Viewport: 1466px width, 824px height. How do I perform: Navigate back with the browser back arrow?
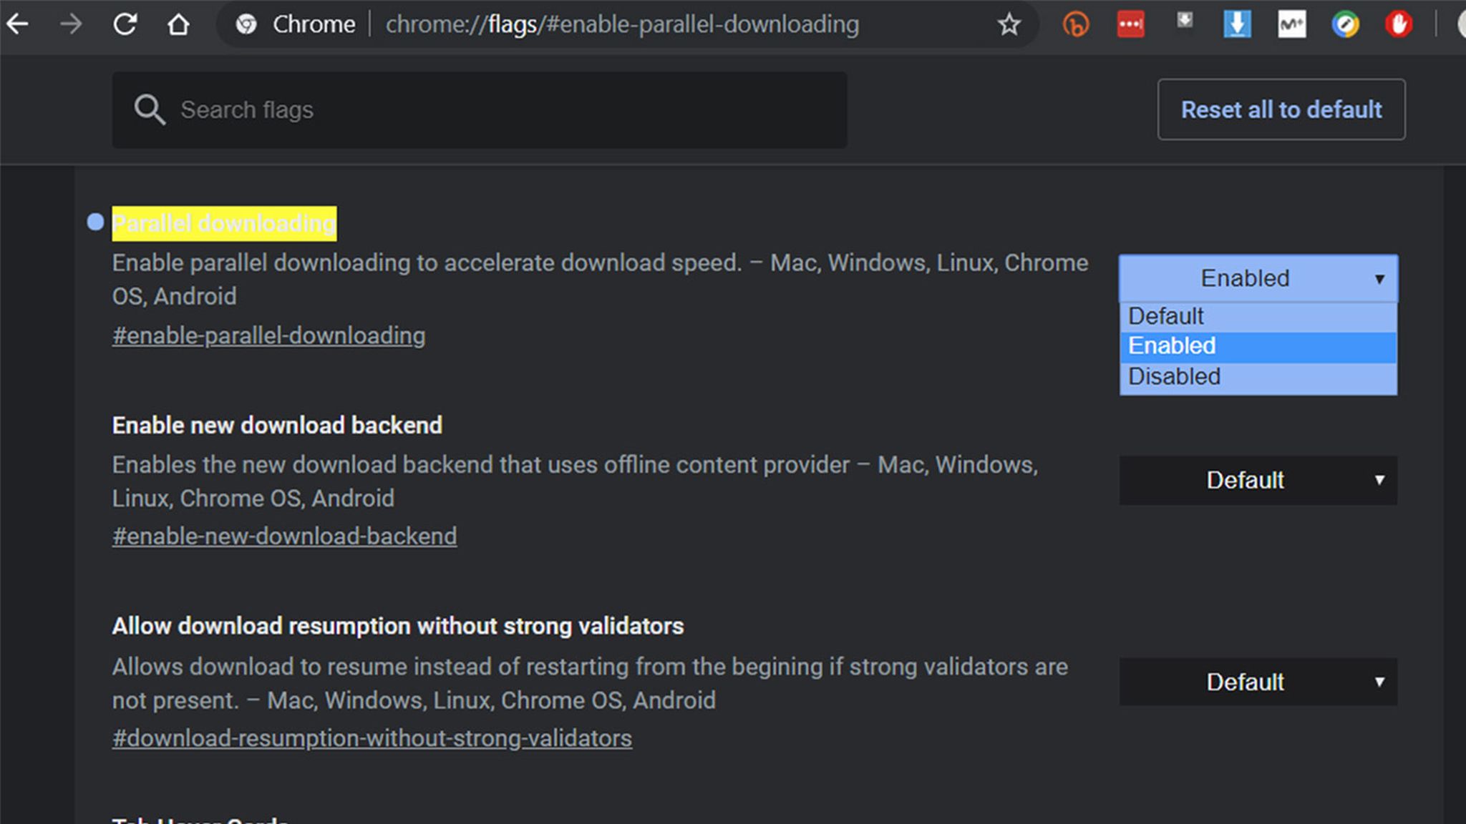click(x=18, y=24)
